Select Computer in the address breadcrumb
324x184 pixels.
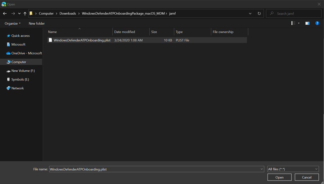pyautogui.click(x=46, y=14)
